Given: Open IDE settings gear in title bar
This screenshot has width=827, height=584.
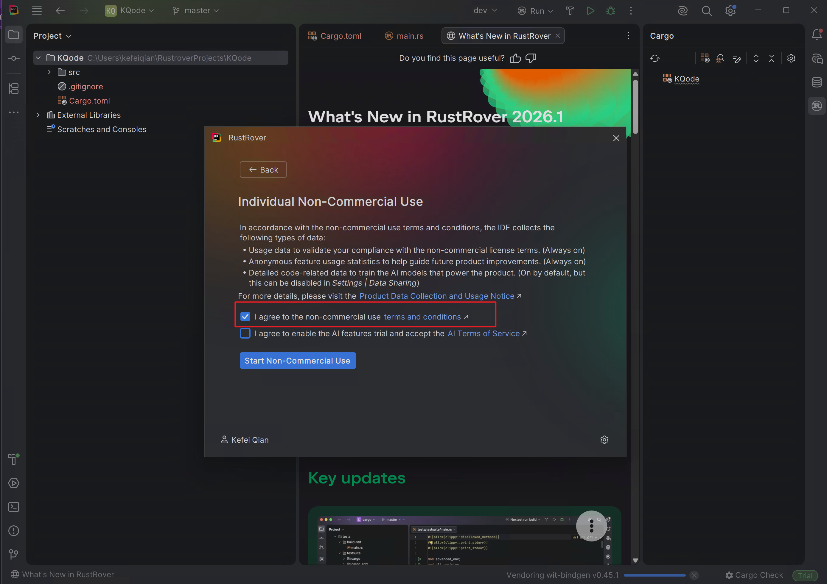Looking at the screenshot, I should pos(730,10).
